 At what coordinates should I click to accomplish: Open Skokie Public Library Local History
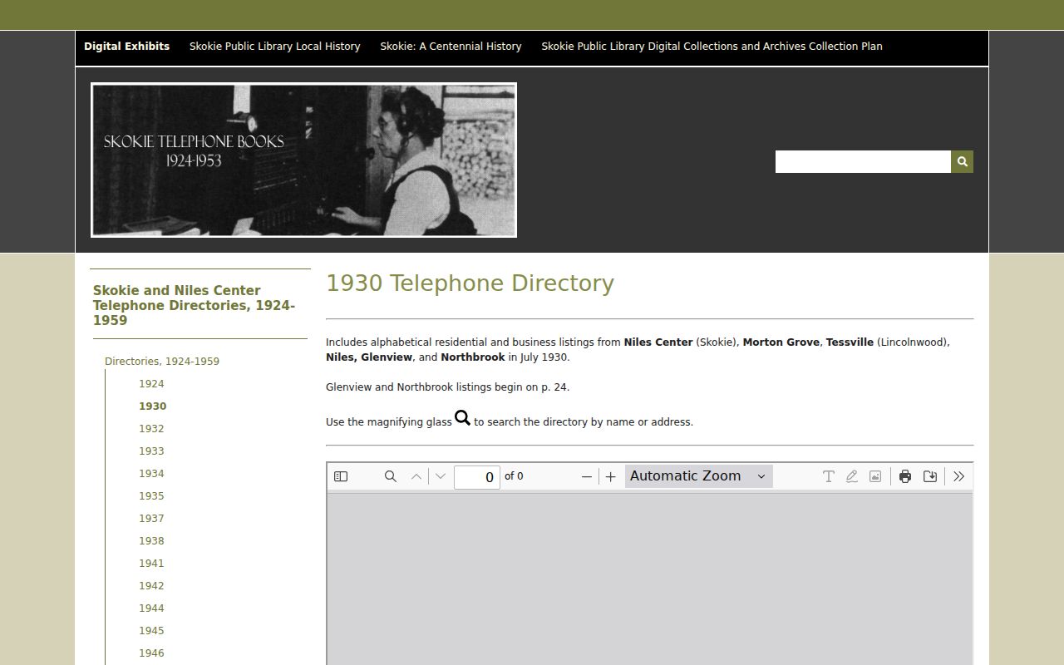tap(274, 47)
